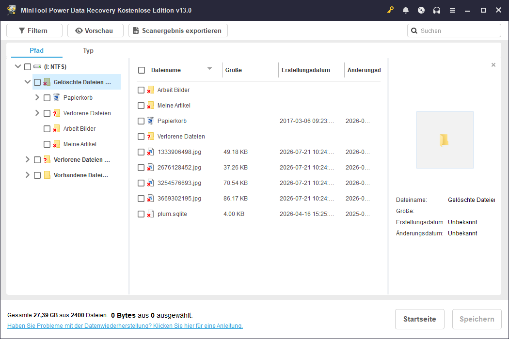Click the Arbeit Bilder folder icon in tree

point(57,128)
